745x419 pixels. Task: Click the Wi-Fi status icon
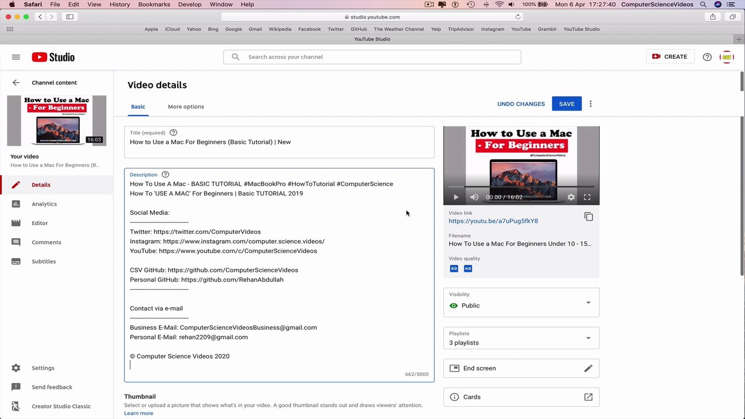click(499, 4)
